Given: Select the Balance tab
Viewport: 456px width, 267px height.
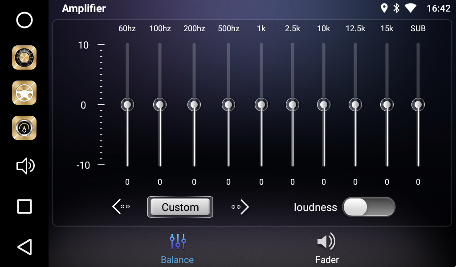Looking at the screenshot, I should click(x=177, y=248).
